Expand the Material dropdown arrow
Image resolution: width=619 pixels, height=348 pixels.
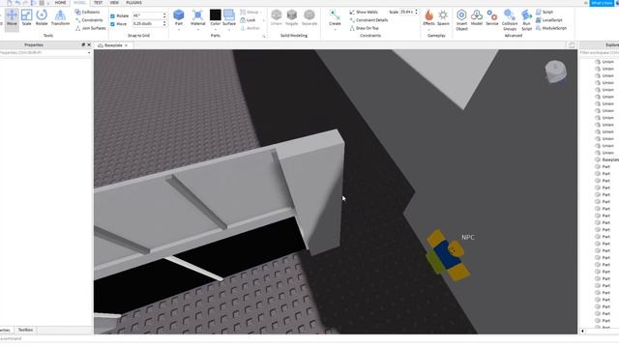[197, 29]
